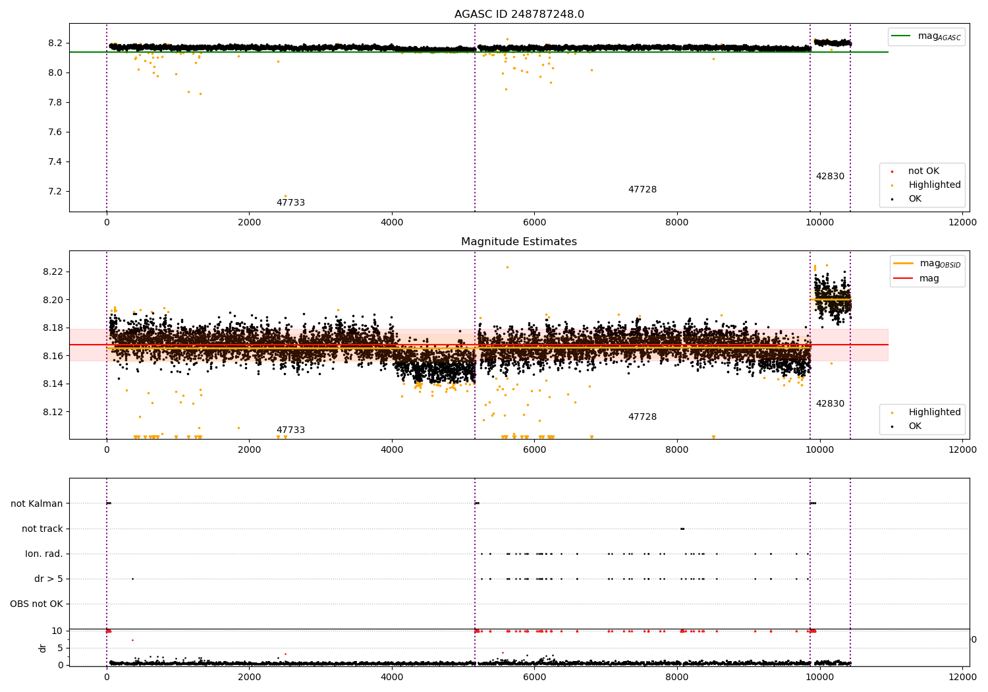Click the obsid label 42830 in the Magnitude Estimates plot
The width and height of the screenshot is (988, 692).
pyautogui.click(x=830, y=404)
